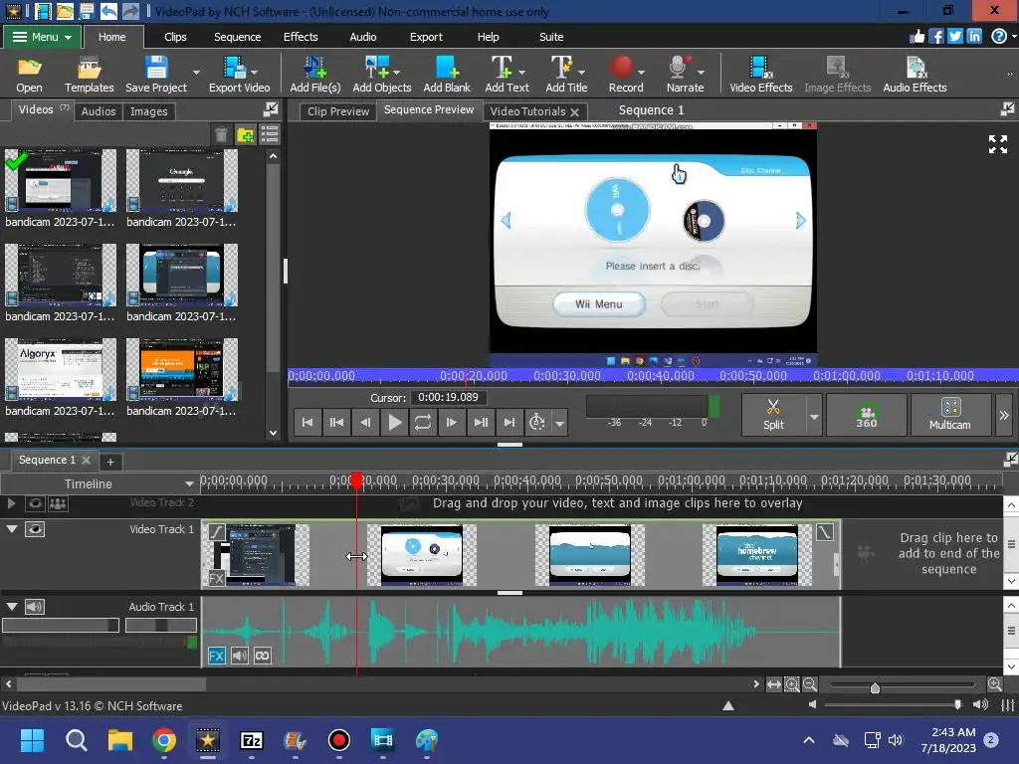Open the Clips ribbon tab
1019x764 pixels.
pos(175,37)
